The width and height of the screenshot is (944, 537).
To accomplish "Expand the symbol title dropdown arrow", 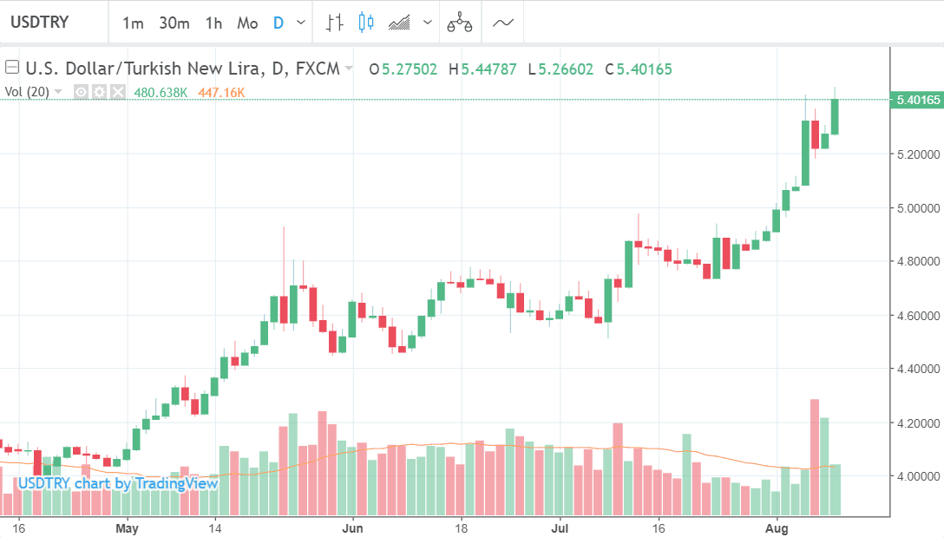I will [349, 69].
